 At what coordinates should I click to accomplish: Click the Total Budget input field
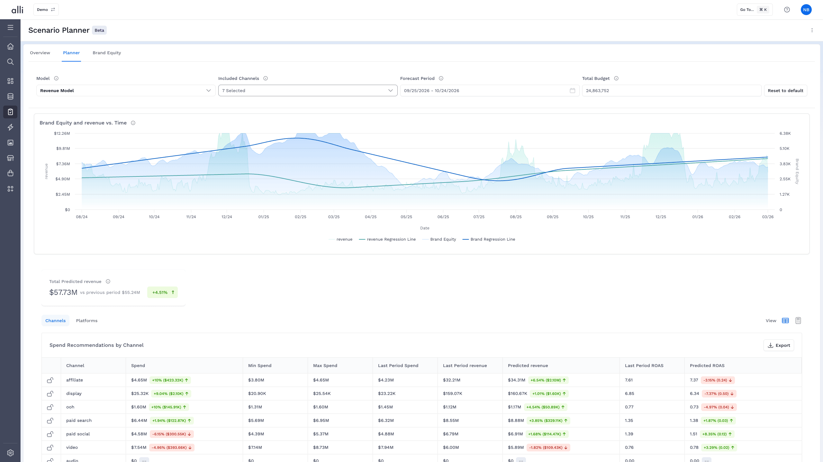point(672,90)
